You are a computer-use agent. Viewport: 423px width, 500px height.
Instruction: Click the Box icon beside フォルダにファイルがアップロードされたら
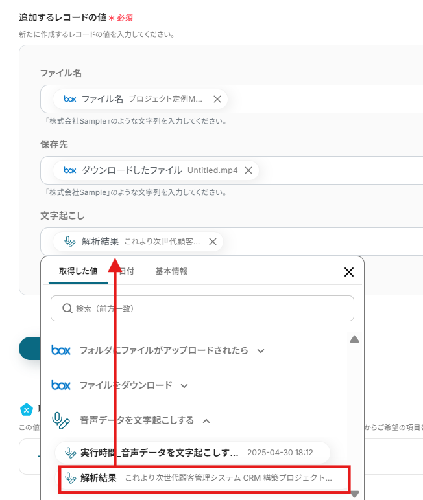click(x=61, y=350)
